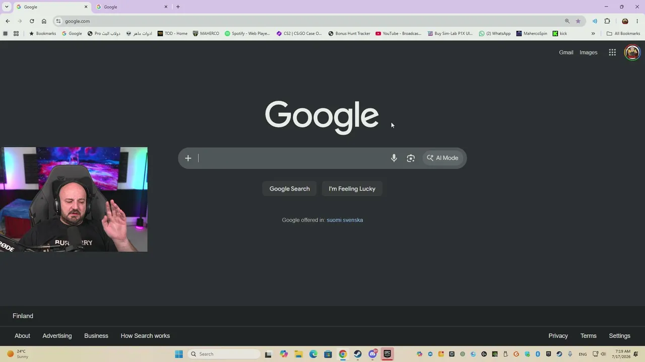645x362 pixels.
Task: Bookmark this page with the star icon
Action: click(578, 21)
